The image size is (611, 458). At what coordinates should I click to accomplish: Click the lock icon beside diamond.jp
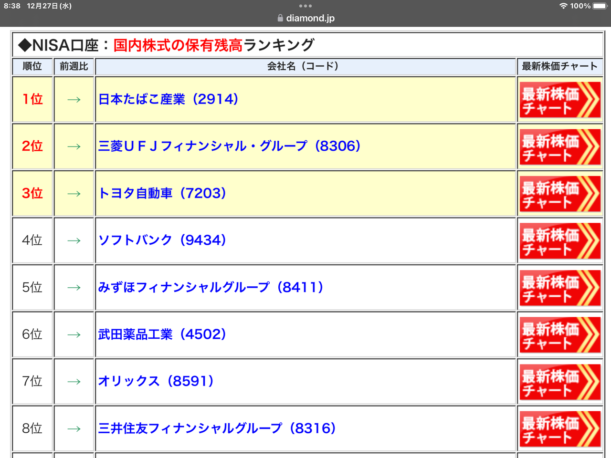click(x=280, y=18)
